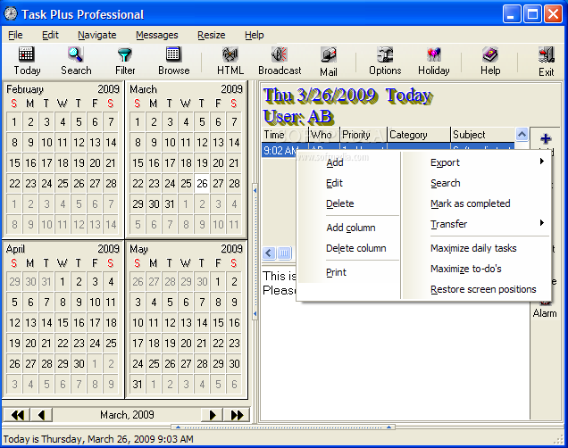Select March 26 in March calendar
The width and height of the screenshot is (568, 448).
point(202,184)
